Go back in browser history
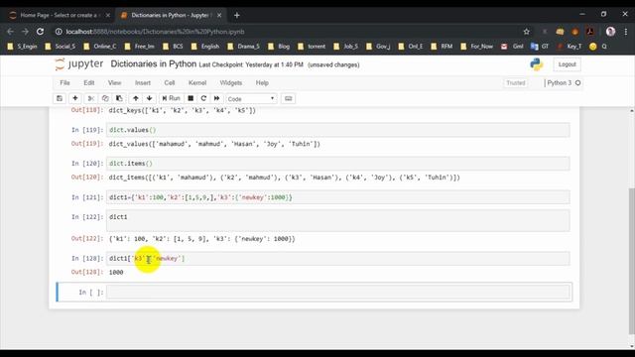635x357 pixels. (11, 31)
